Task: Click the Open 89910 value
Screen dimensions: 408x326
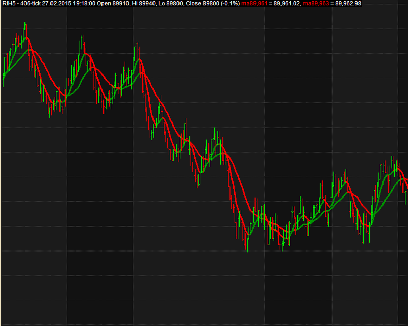Action: point(113,4)
